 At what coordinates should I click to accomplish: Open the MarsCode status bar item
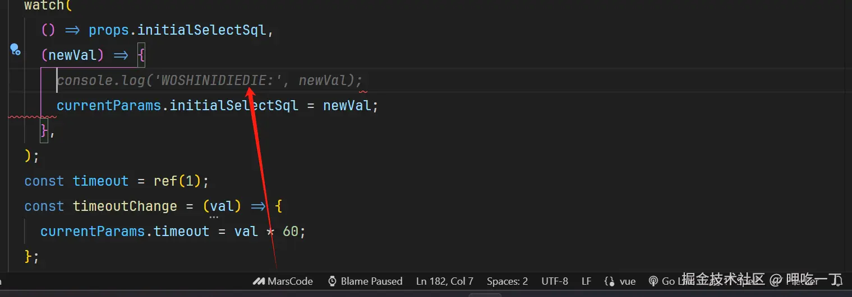pos(283,281)
